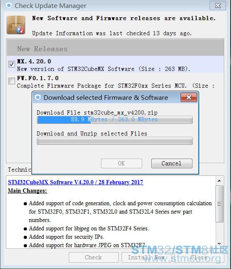
Task: Click the scroll up arrow in release notes
Action: pyautogui.click(x=219, y=180)
